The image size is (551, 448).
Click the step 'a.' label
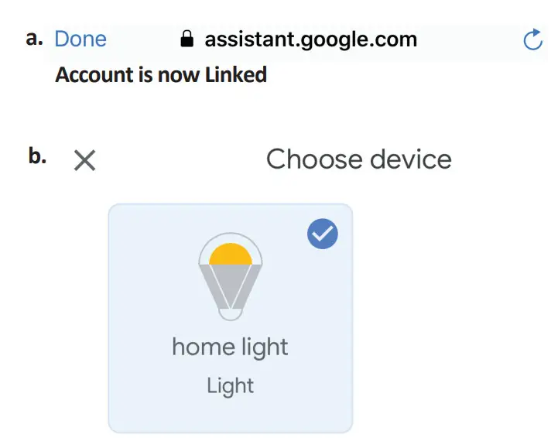point(34,39)
